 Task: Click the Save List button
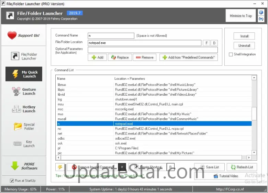pos(210,167)
